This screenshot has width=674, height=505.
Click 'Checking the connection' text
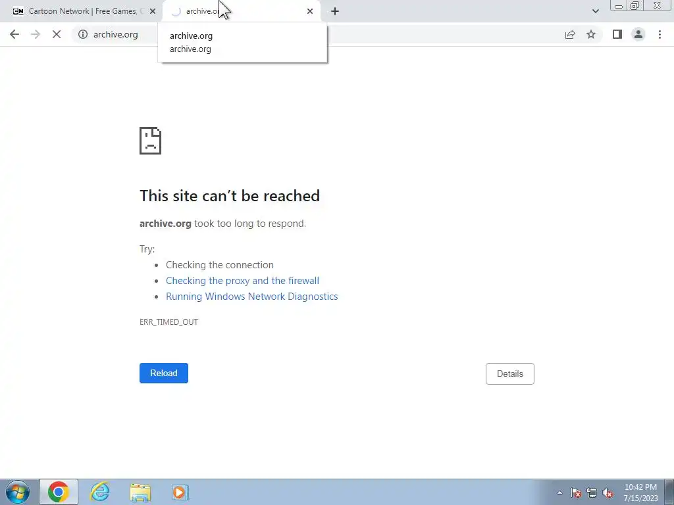(x=220, y=265)
